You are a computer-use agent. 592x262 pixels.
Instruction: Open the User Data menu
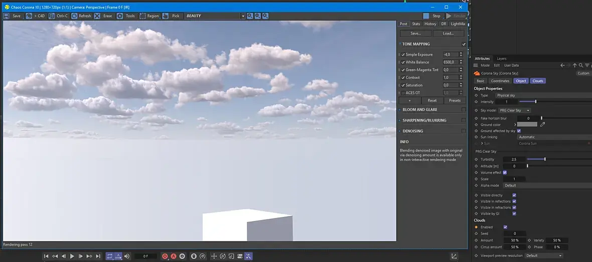click(511, 65)
